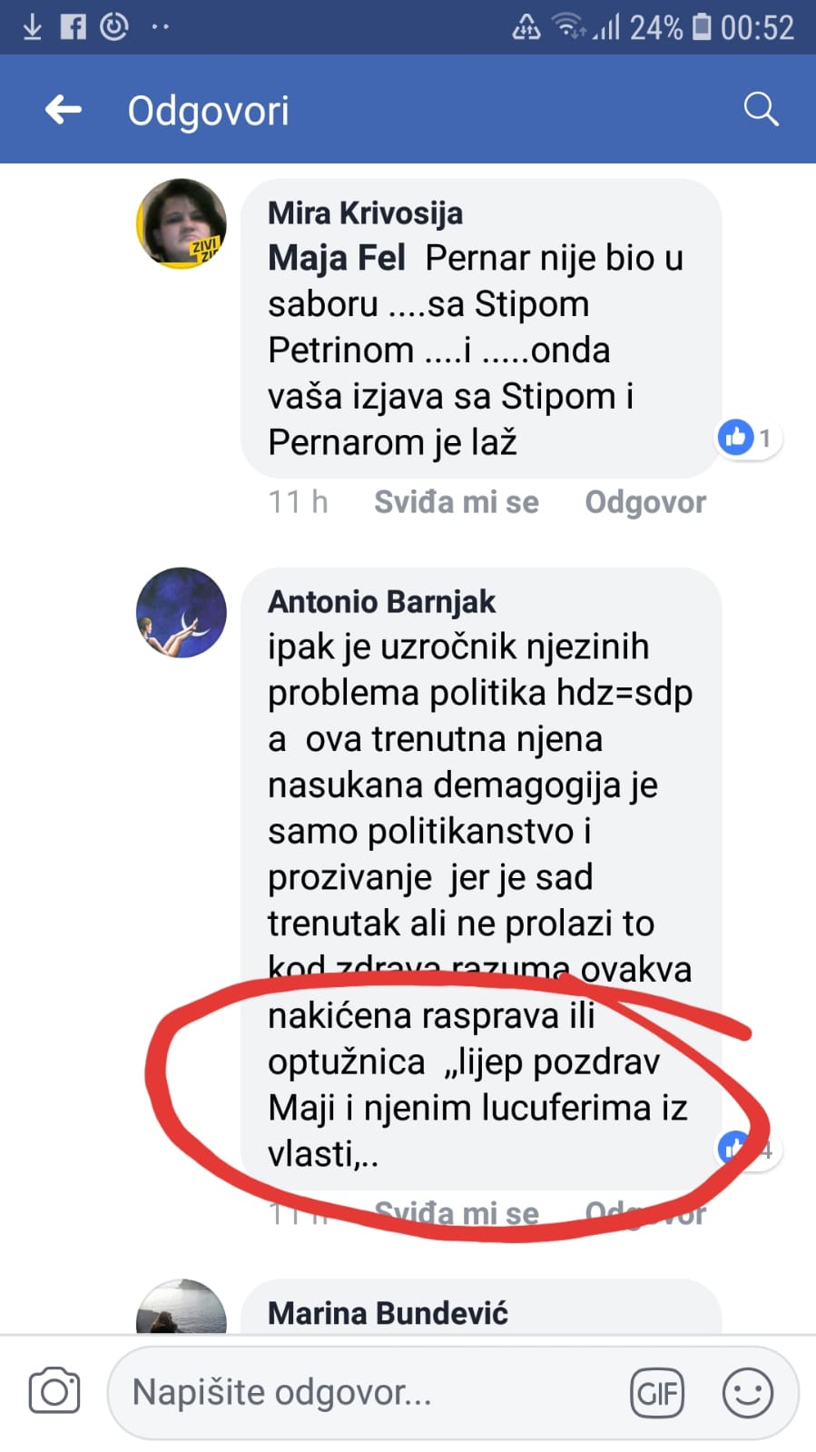
Task: View the like reaction count on Antonio Barnjak's comment
Action: click(748, 1150)
